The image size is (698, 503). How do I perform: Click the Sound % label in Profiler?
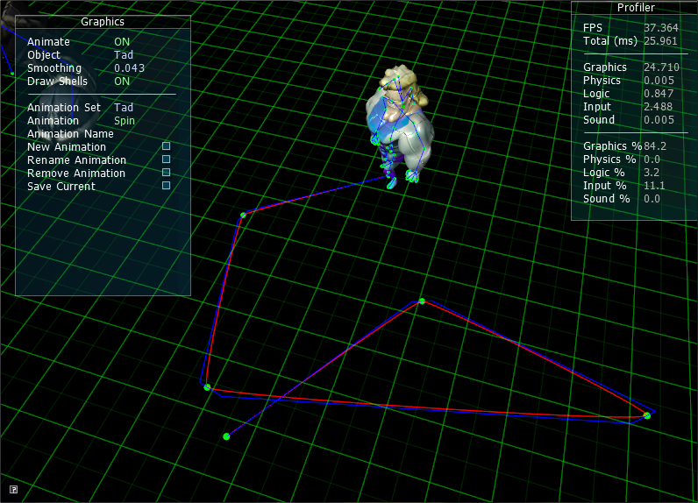click(x=607, y=199)
